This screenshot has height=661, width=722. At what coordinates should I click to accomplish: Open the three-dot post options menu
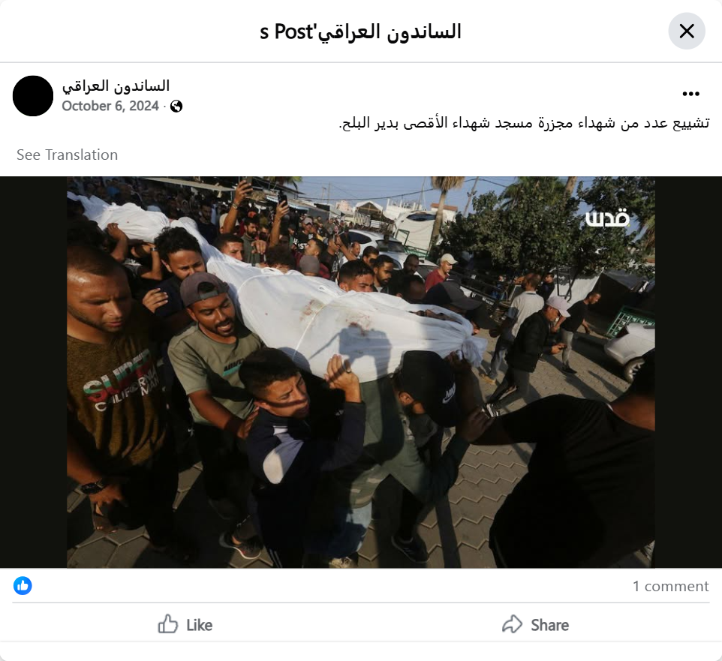pyautogui.click(x=690, y=94)
